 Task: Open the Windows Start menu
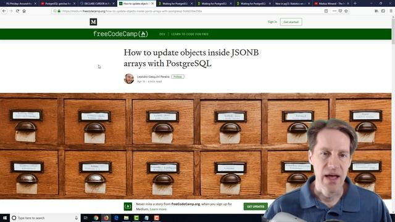pyautogui.click(x=5, y=218)
